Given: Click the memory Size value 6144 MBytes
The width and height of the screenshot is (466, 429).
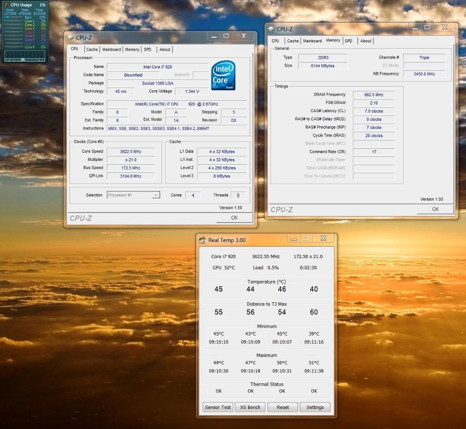Looking at the screenshot, I should pos(323,66).
